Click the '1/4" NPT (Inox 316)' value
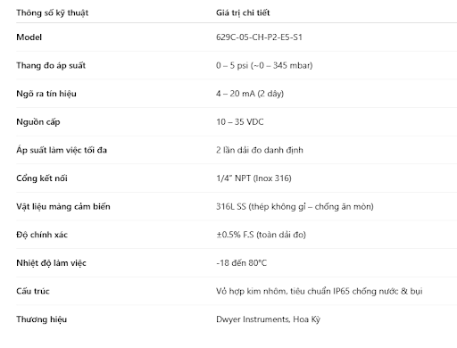Screen dimensions: 457x348 pyautogui.click(x=253, y=178)
